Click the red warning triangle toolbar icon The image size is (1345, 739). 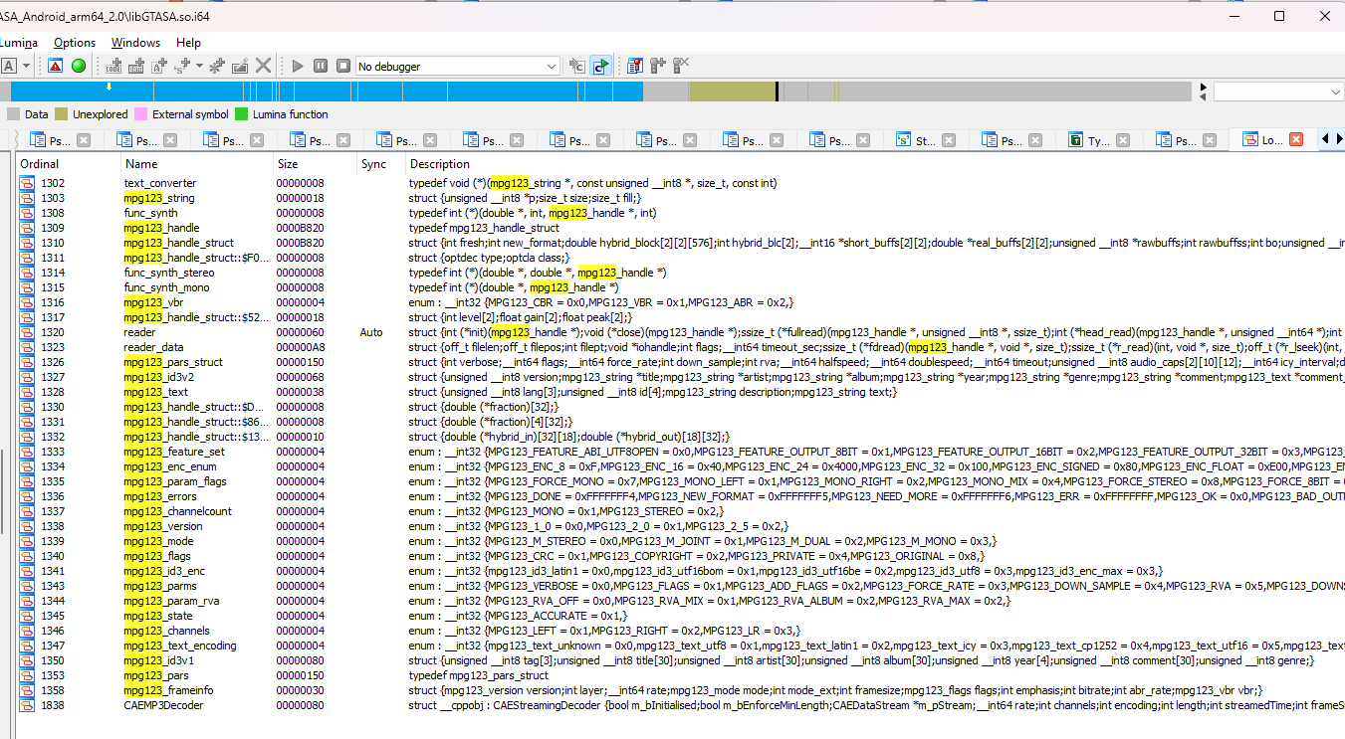click(x=55, y=66)
